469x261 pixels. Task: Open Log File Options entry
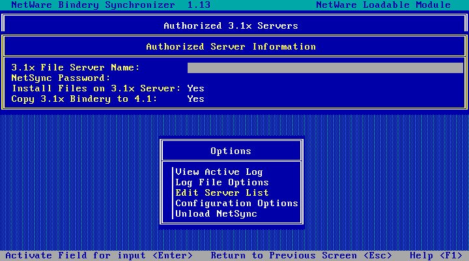click(222, 183)
